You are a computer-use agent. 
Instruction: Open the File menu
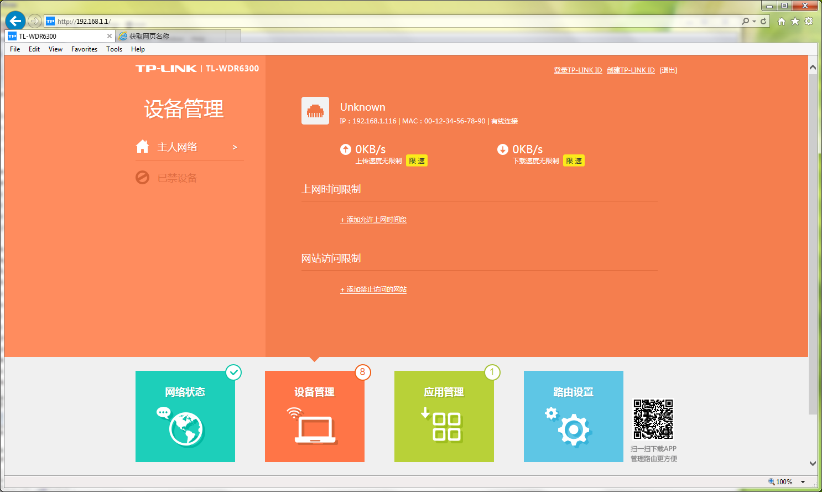tap(15, 49)
